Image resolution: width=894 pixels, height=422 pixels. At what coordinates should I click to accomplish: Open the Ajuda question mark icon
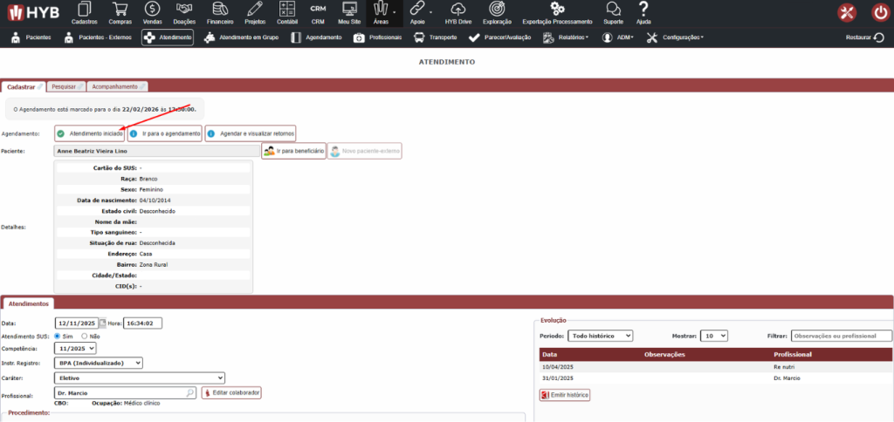[643, 10]
